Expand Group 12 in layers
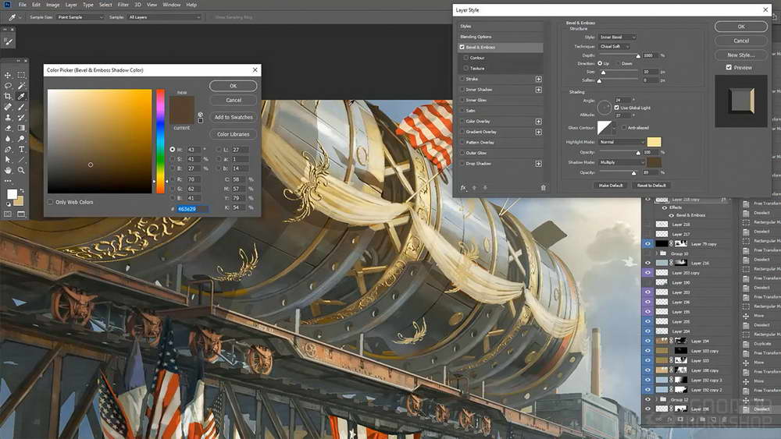Screen dimensions: 781x439 pyautogui.click(x=657, y=399)
